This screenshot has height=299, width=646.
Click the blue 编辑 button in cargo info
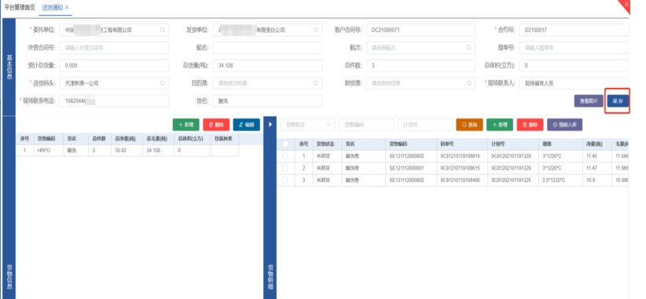246,125
